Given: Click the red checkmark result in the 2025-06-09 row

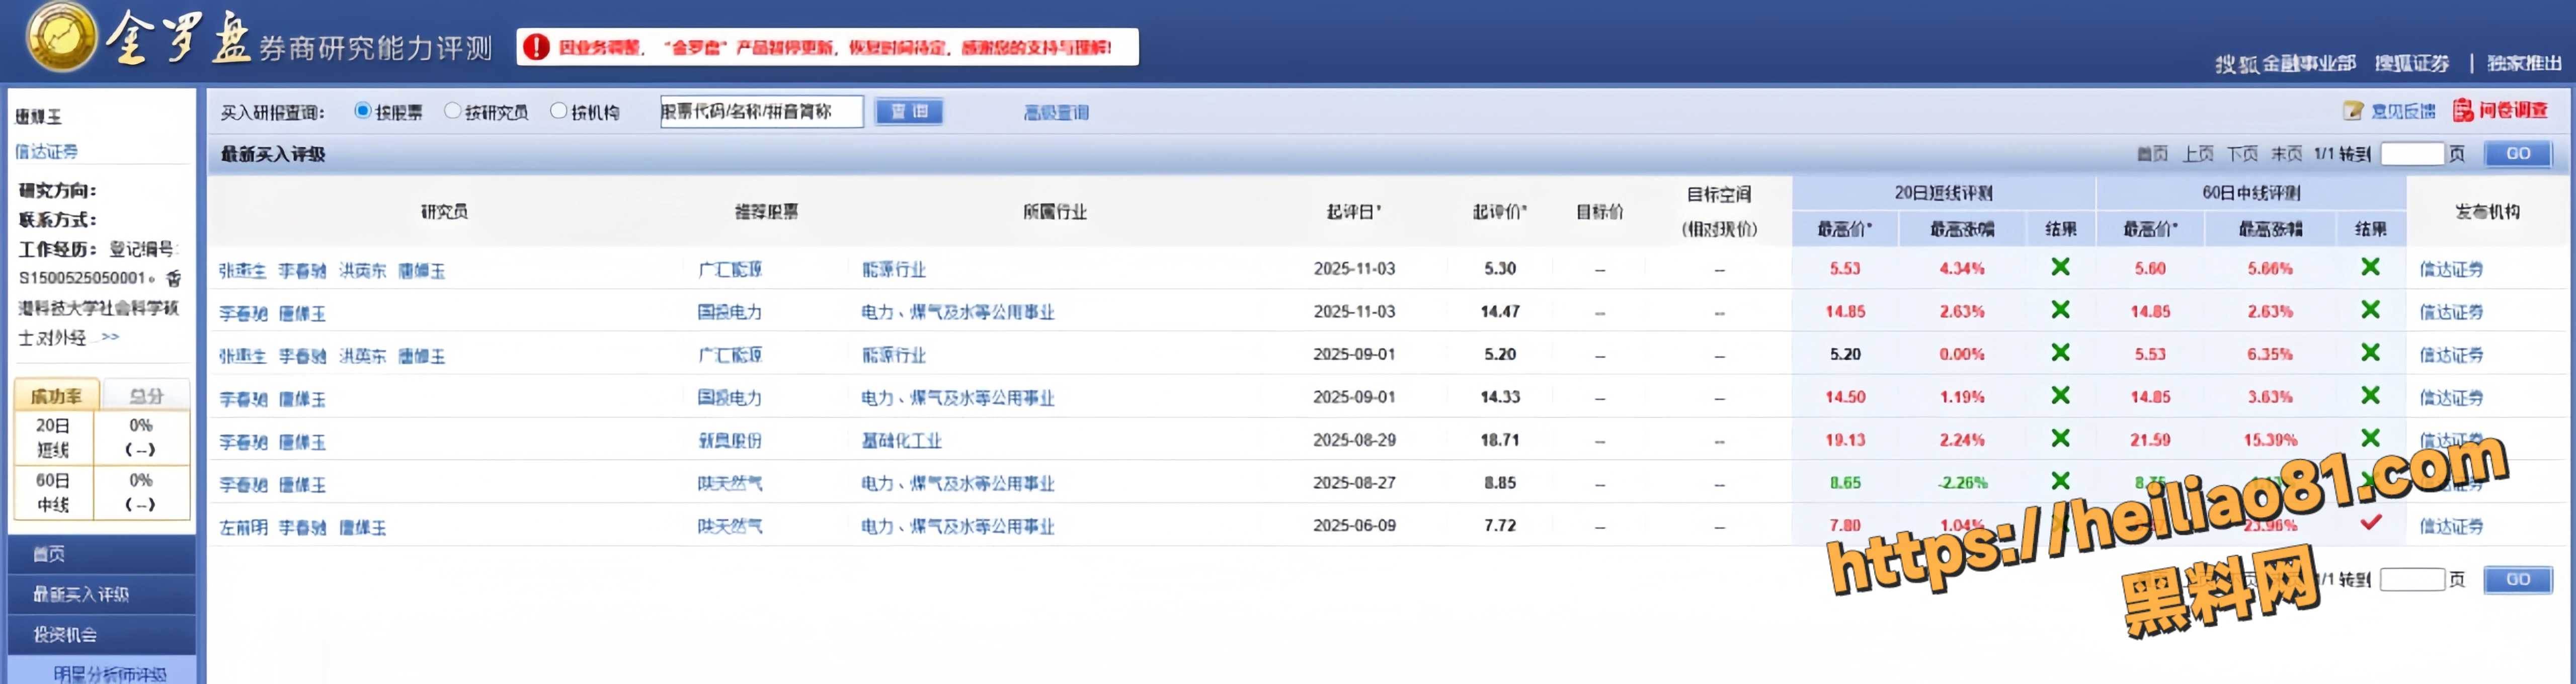Looking at the screenshot, I should (x=2370, y=522).
